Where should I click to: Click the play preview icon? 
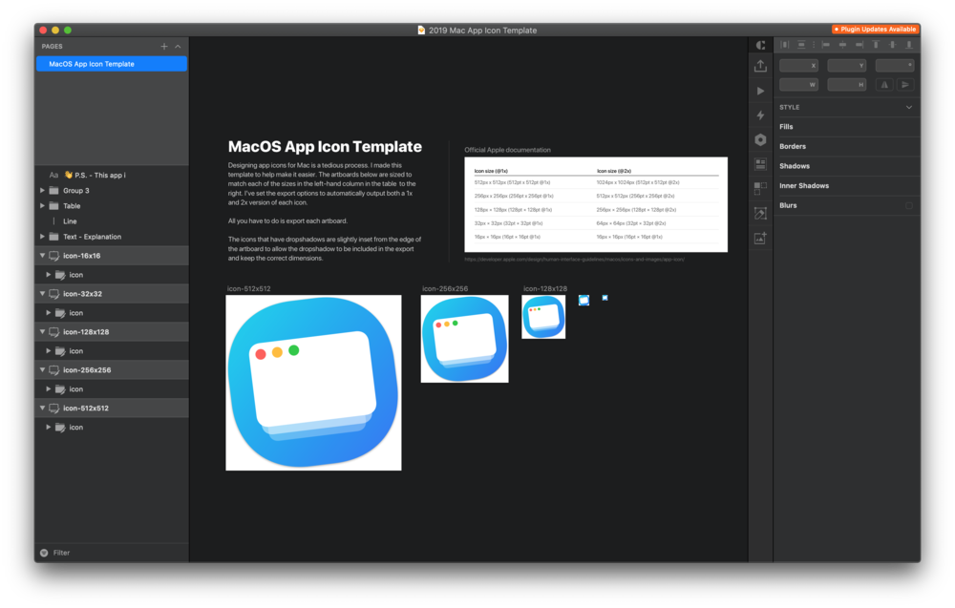760,91
